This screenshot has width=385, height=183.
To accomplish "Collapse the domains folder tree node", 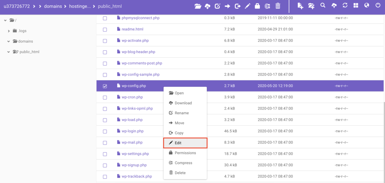I will point(9,41).
